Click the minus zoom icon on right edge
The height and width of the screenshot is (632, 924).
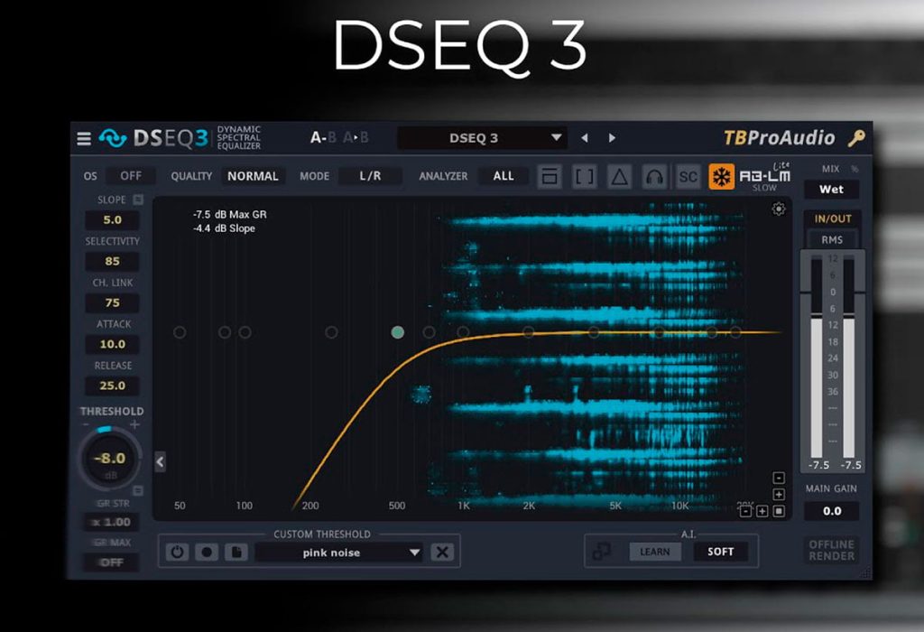pos(779,478)
